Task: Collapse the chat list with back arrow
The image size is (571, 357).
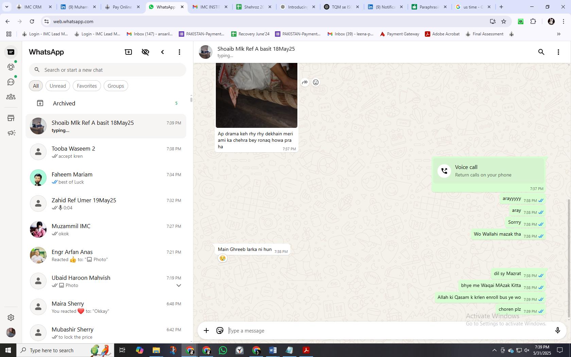Action: 162,52
